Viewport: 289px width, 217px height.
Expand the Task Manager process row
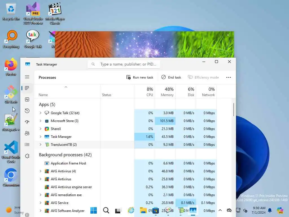point(40,136)
